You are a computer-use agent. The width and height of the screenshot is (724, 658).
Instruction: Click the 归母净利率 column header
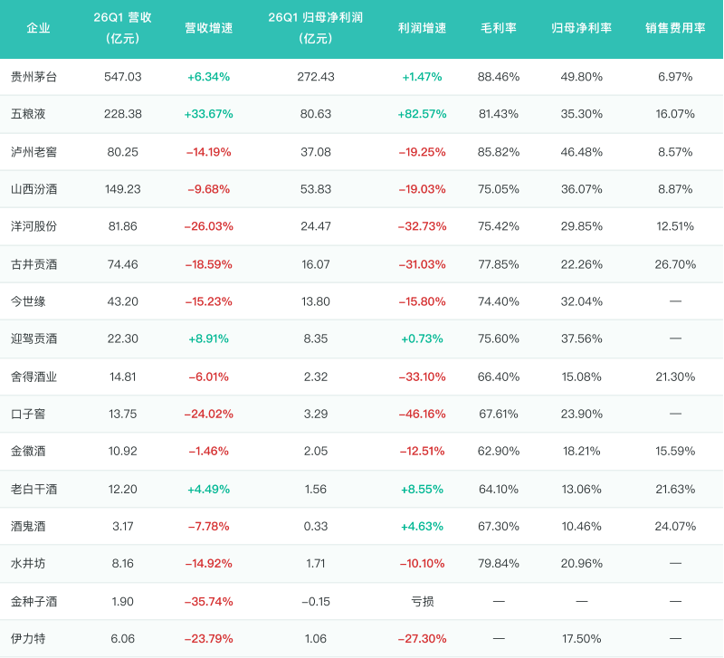coord(582,28)
